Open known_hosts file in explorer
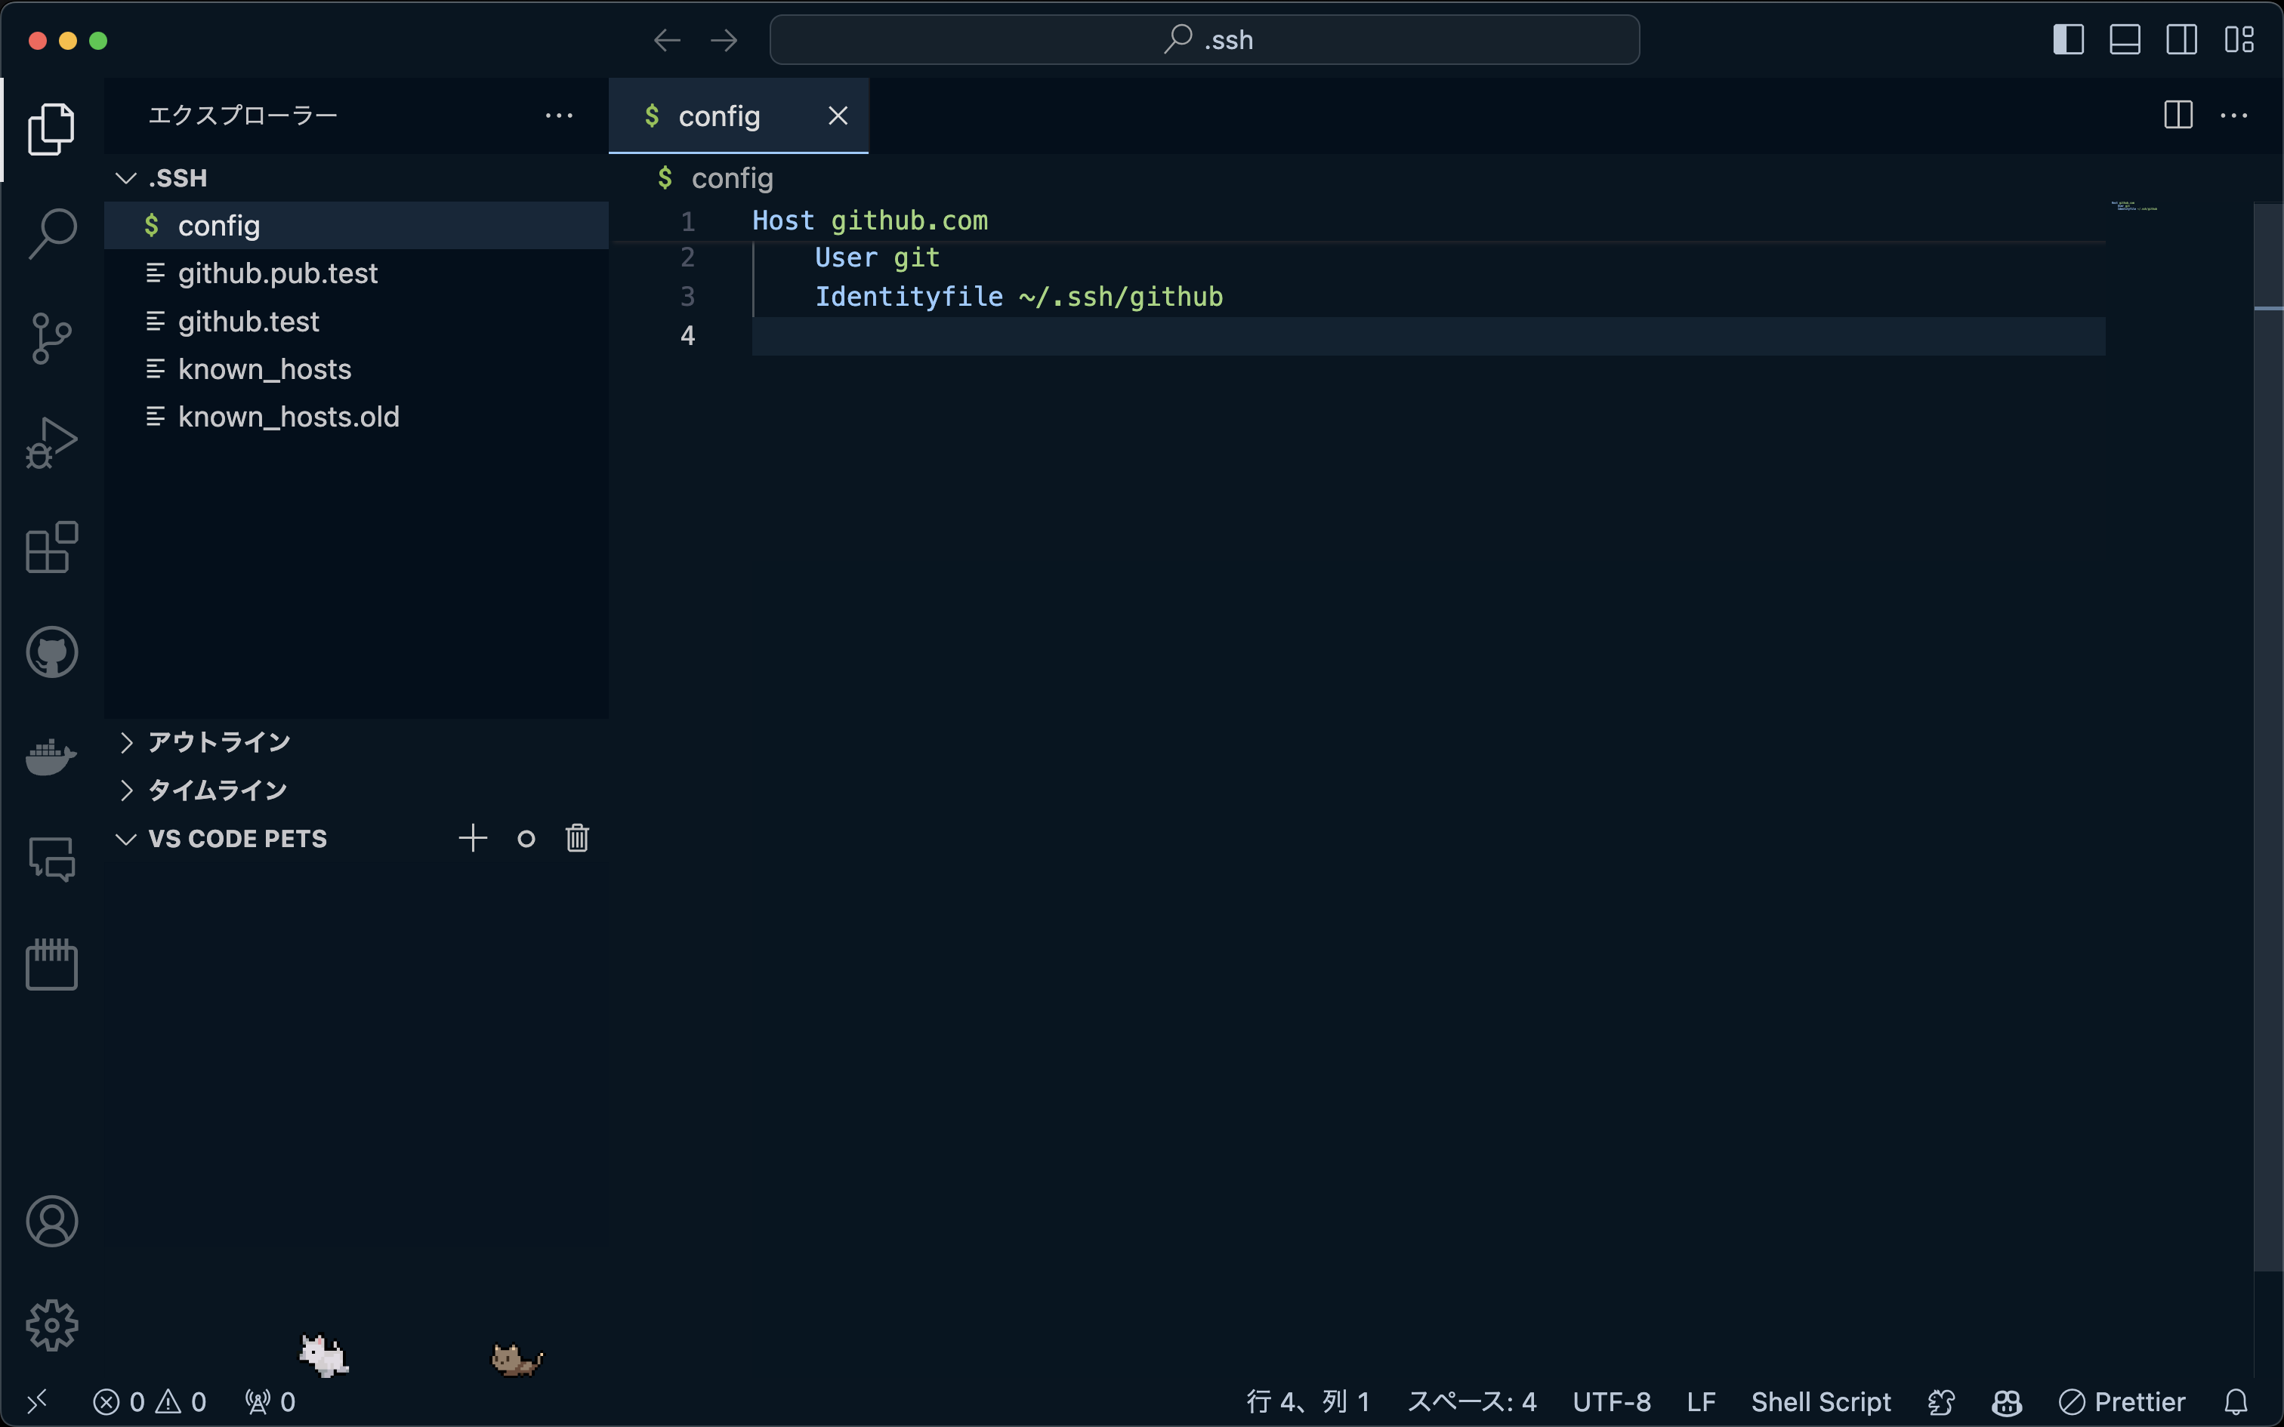Image resolution: width=2284 pixels, height=1427 pixels. 264,369
